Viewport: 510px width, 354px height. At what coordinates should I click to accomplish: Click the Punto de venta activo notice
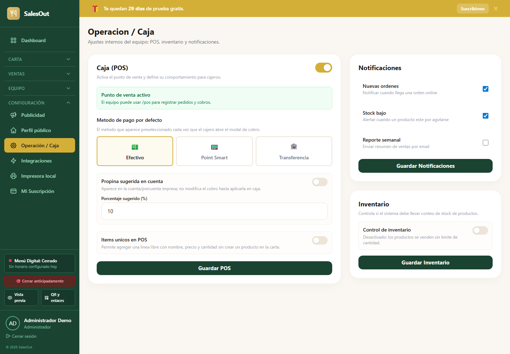coord(214,98)
